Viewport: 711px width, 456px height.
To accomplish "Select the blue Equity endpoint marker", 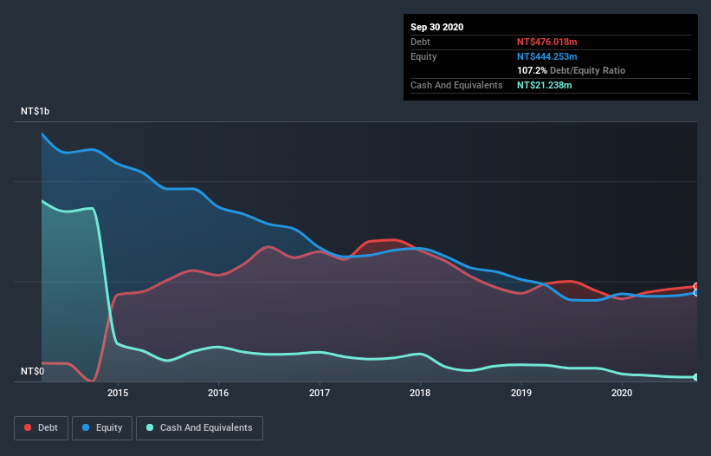I will [x=696, y=293].
